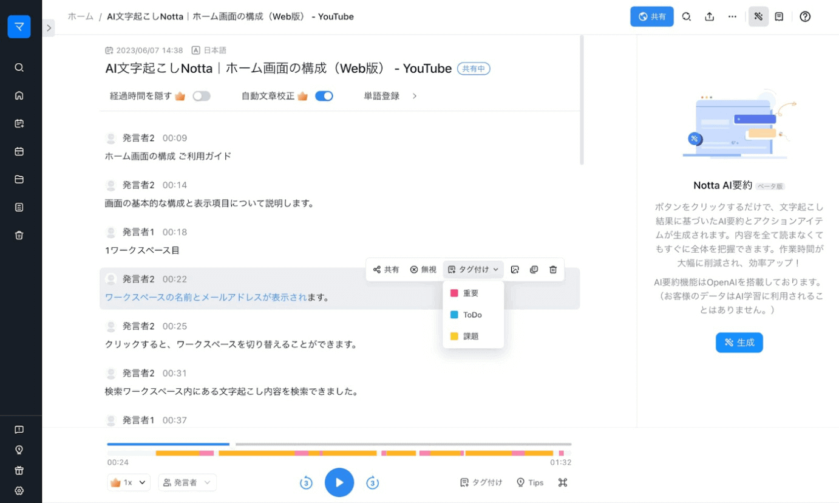Open settings gear in sidebar

[19, 491]
